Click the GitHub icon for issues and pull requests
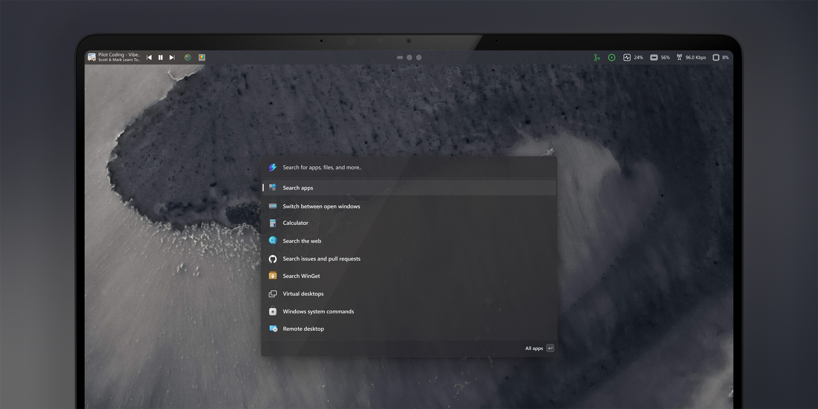 point(273,258)
